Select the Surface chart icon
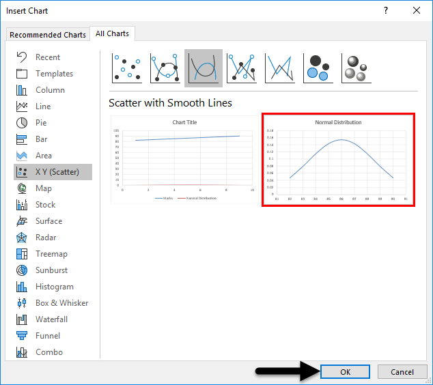Image resolution: width=433 pixels, height=385 pixels. [x=22, y=221]
